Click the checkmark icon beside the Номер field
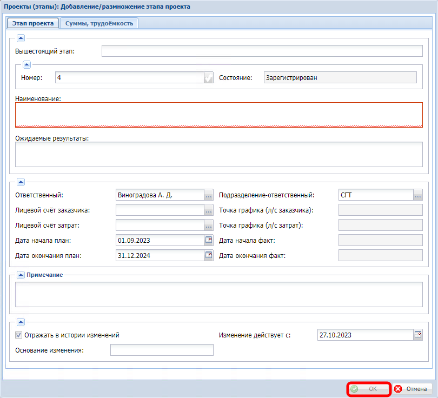Image resolution: width=438 pixels, height=398 pixels. [208, 78]
